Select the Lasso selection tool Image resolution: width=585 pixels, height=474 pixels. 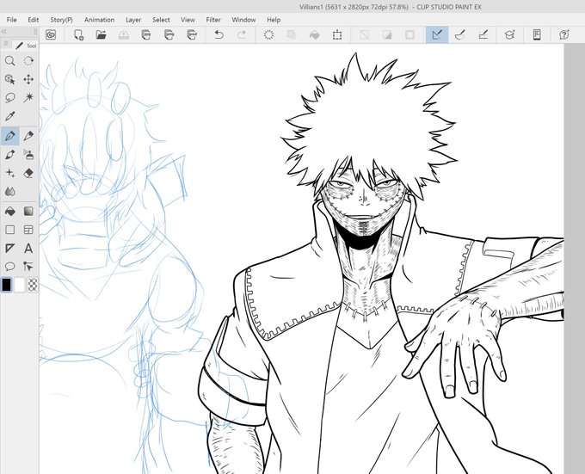[10, 98]
